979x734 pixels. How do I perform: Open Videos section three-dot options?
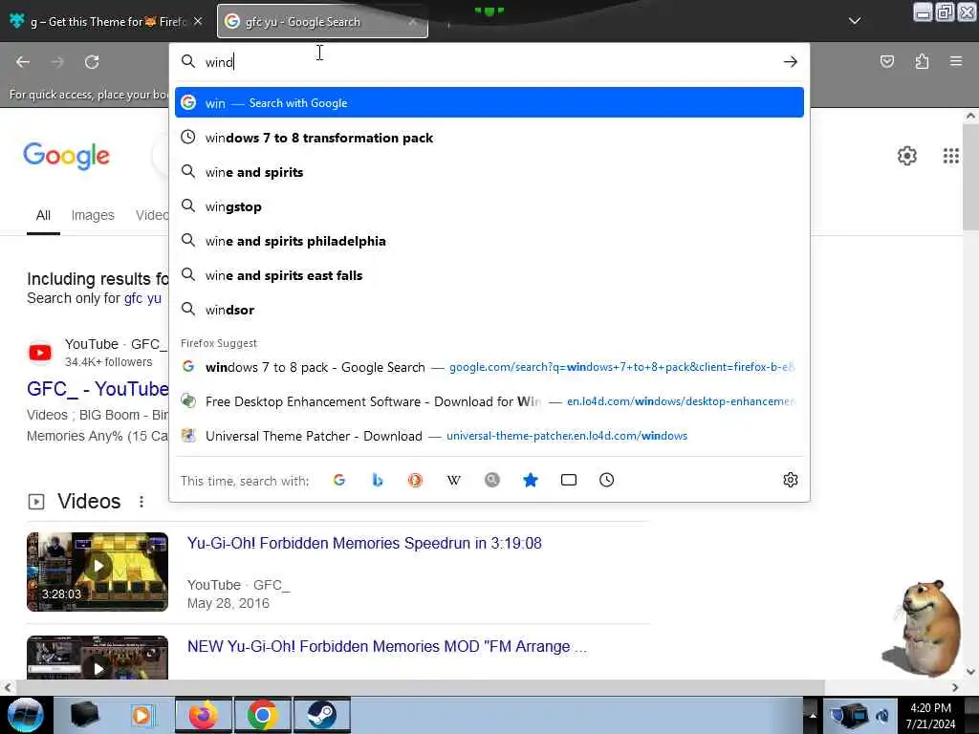click(141, 501)
